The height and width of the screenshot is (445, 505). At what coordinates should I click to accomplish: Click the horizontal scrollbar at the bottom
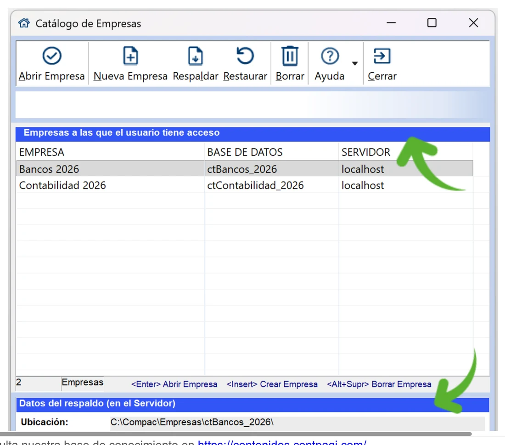pos(236,434)
